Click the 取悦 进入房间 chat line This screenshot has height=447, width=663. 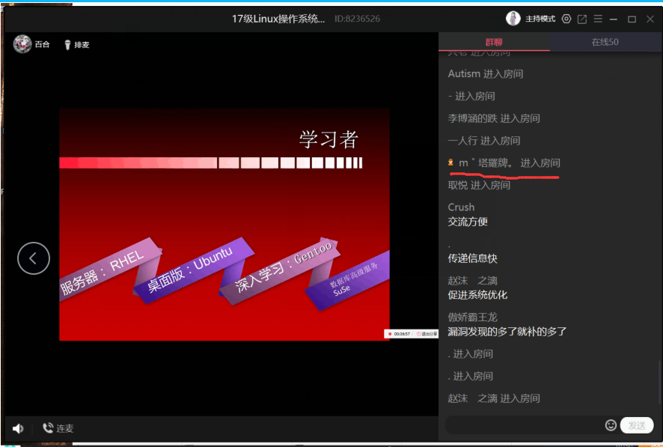(479, 185)
